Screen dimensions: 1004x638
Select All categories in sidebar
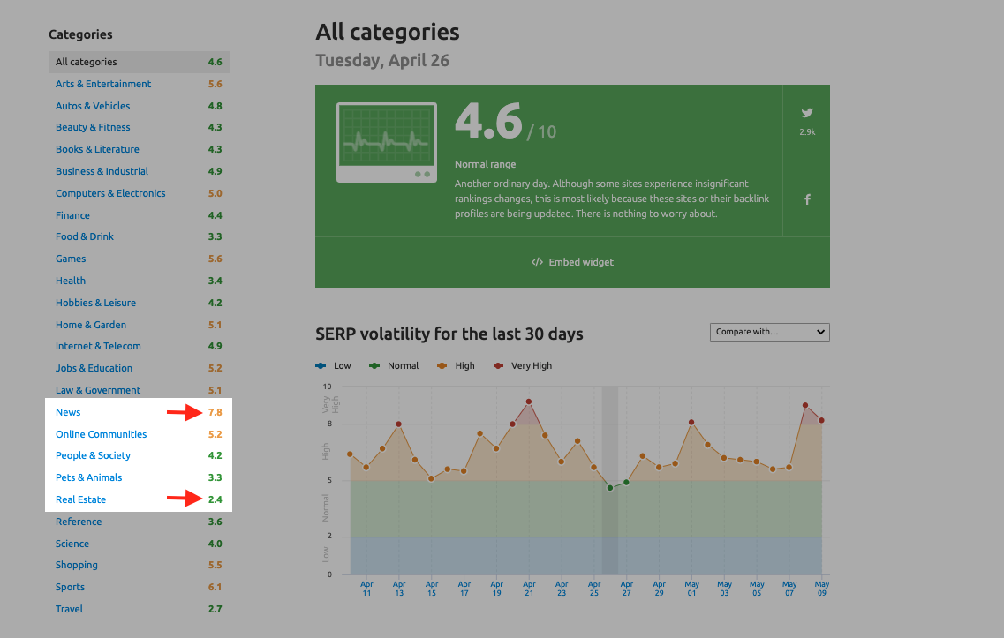86,62
